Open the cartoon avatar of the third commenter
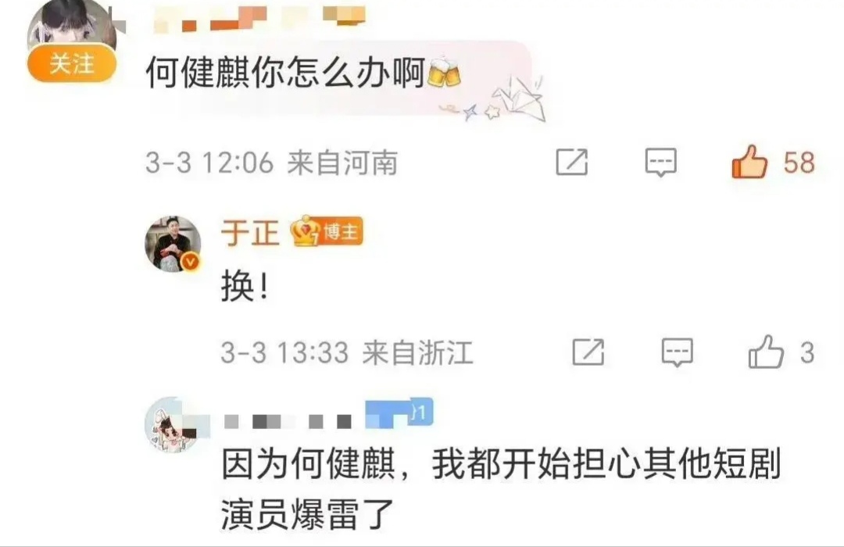This screenshot has height=547, width=844. tap(172, 425)
